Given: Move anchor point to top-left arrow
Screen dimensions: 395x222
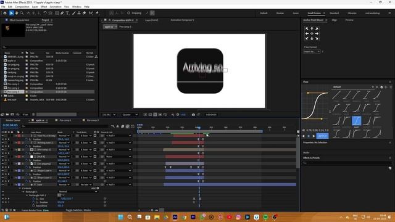Looking at the screenshot, I should click(307, 29).
